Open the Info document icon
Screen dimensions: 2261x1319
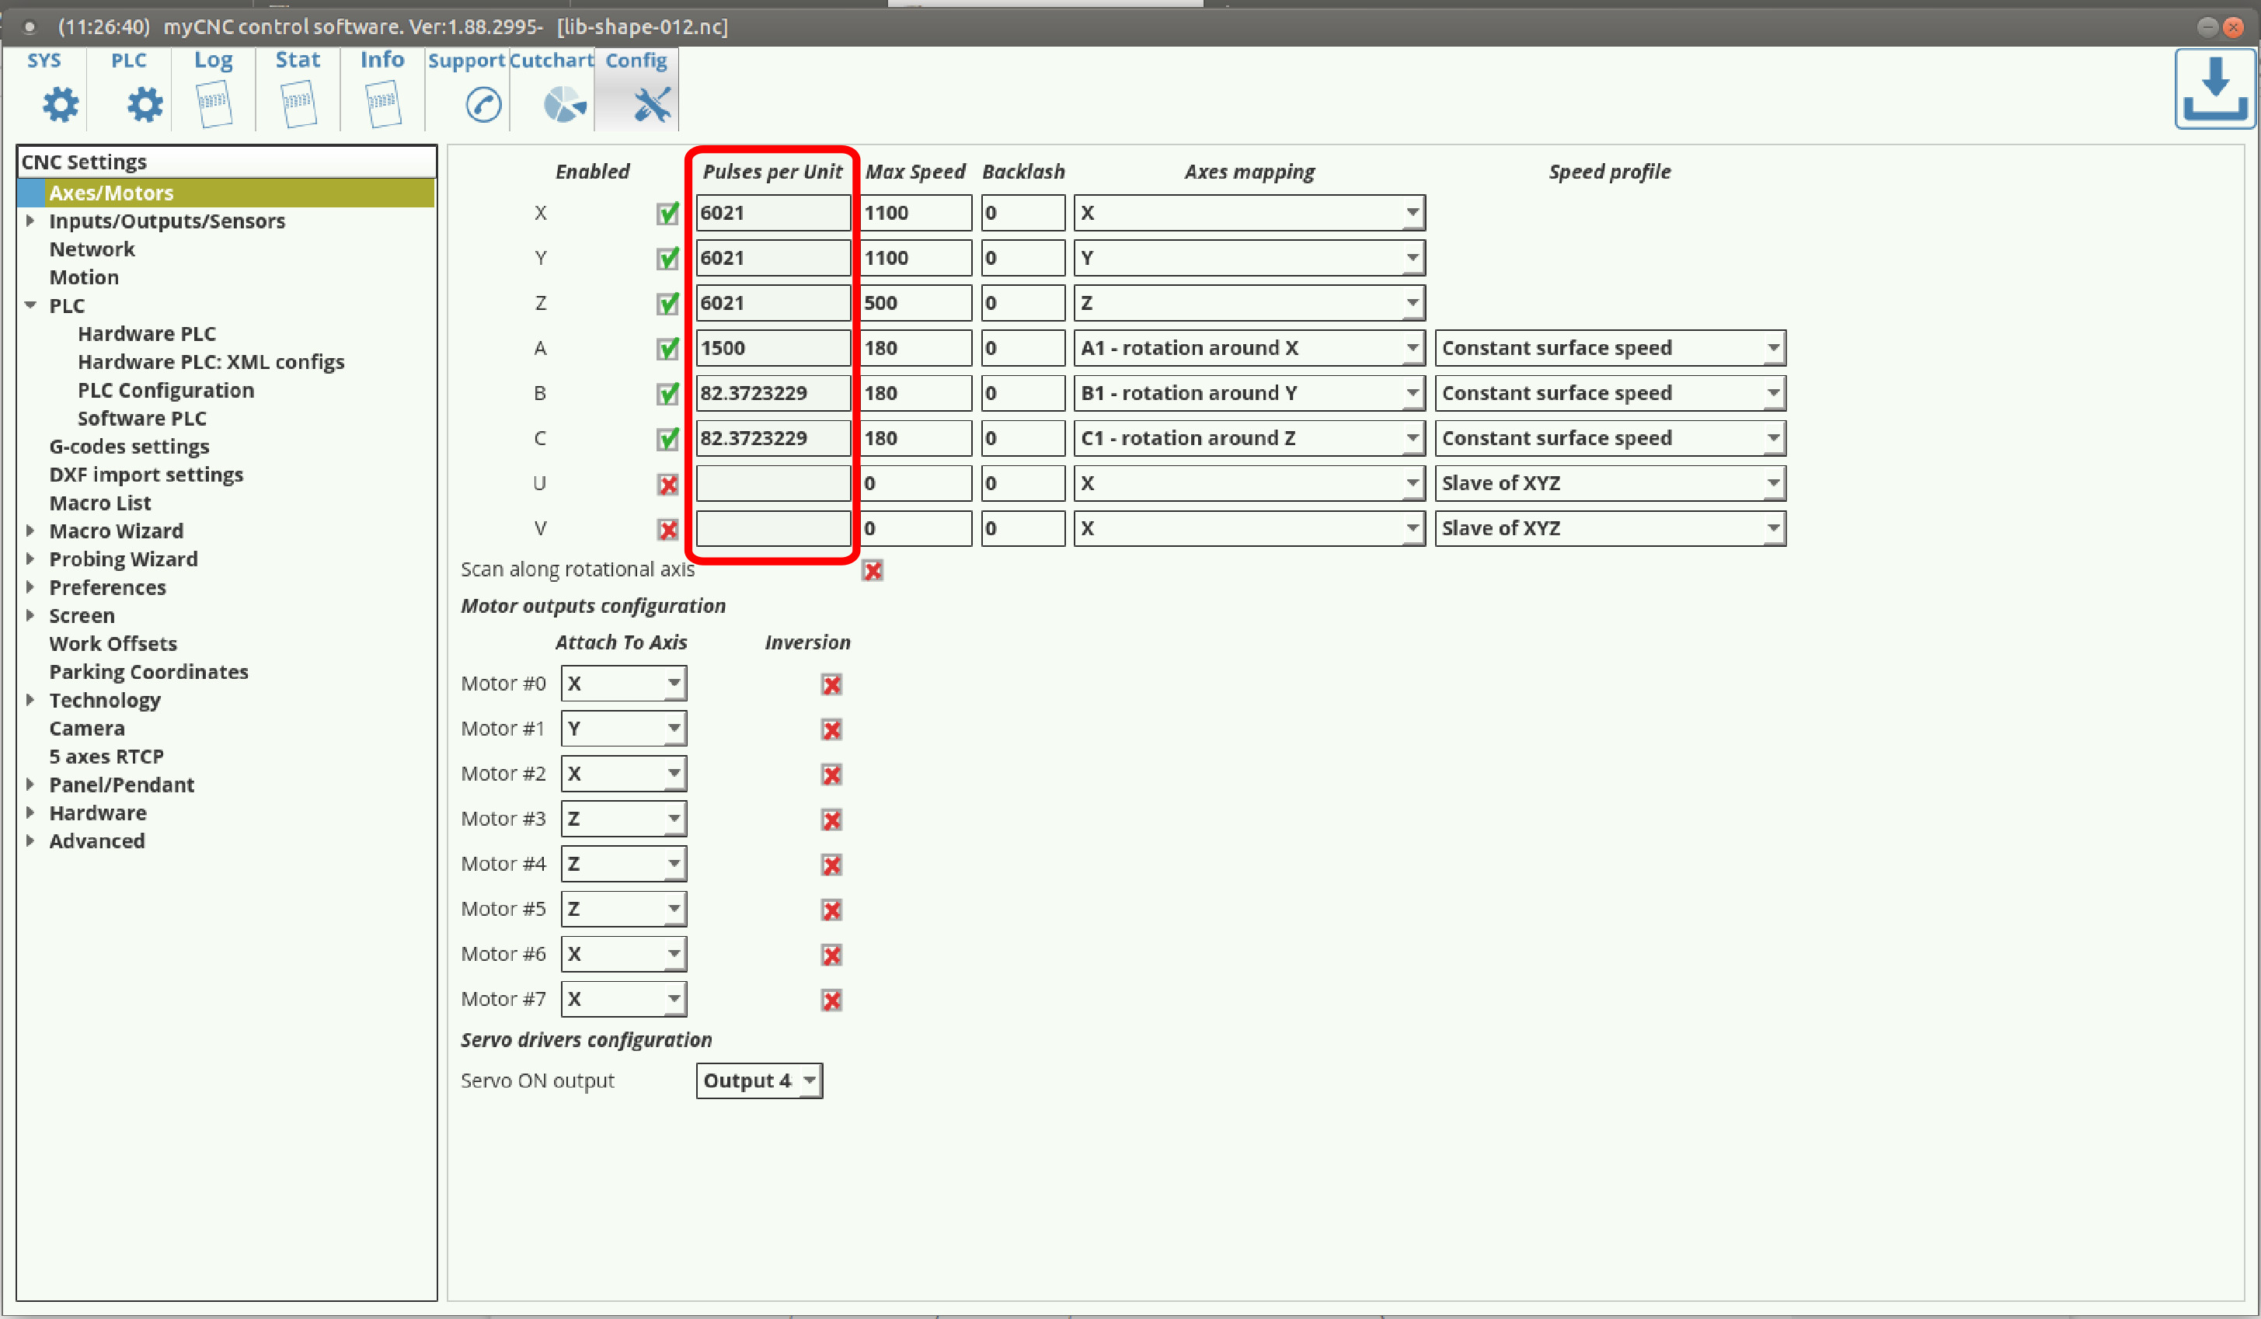click(382, 104)
